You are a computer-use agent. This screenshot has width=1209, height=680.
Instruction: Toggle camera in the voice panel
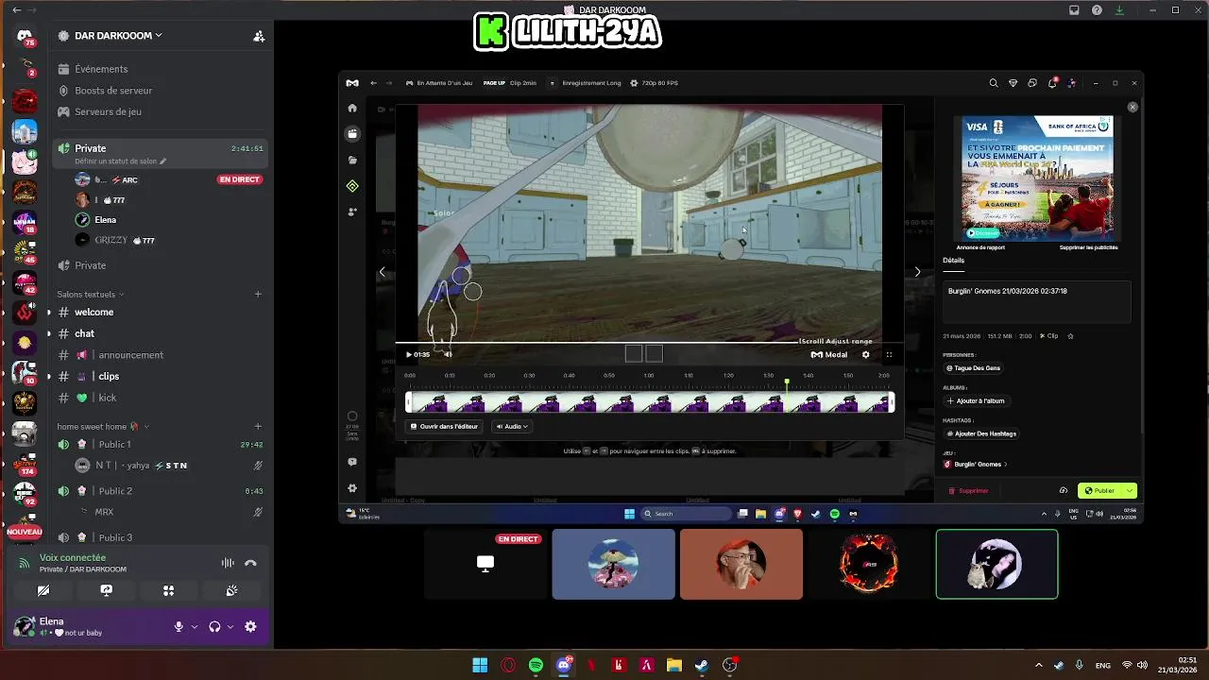(43, 590)
